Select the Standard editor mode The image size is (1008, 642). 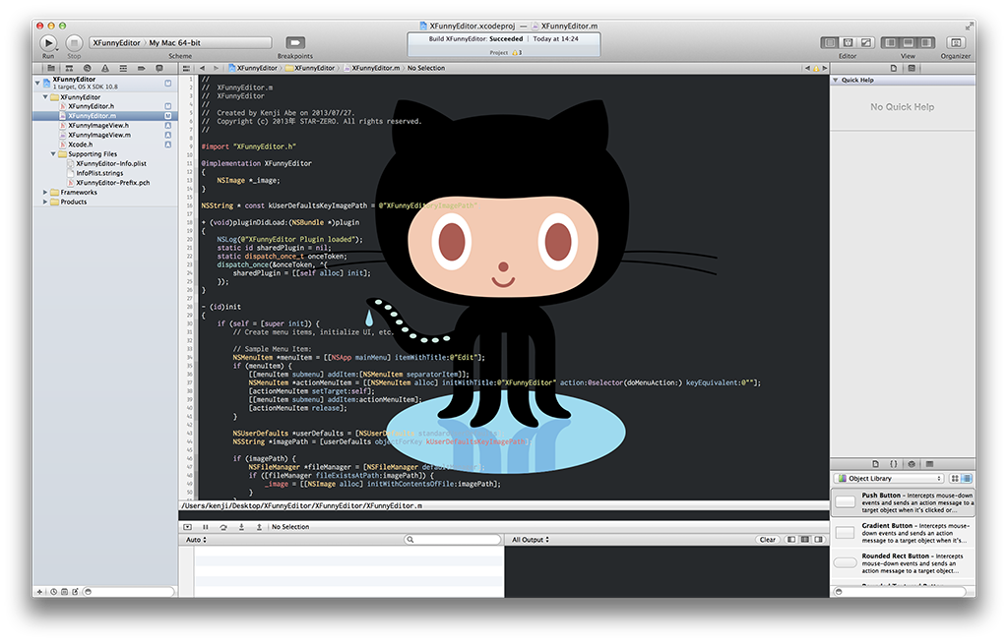pos(830,42)
